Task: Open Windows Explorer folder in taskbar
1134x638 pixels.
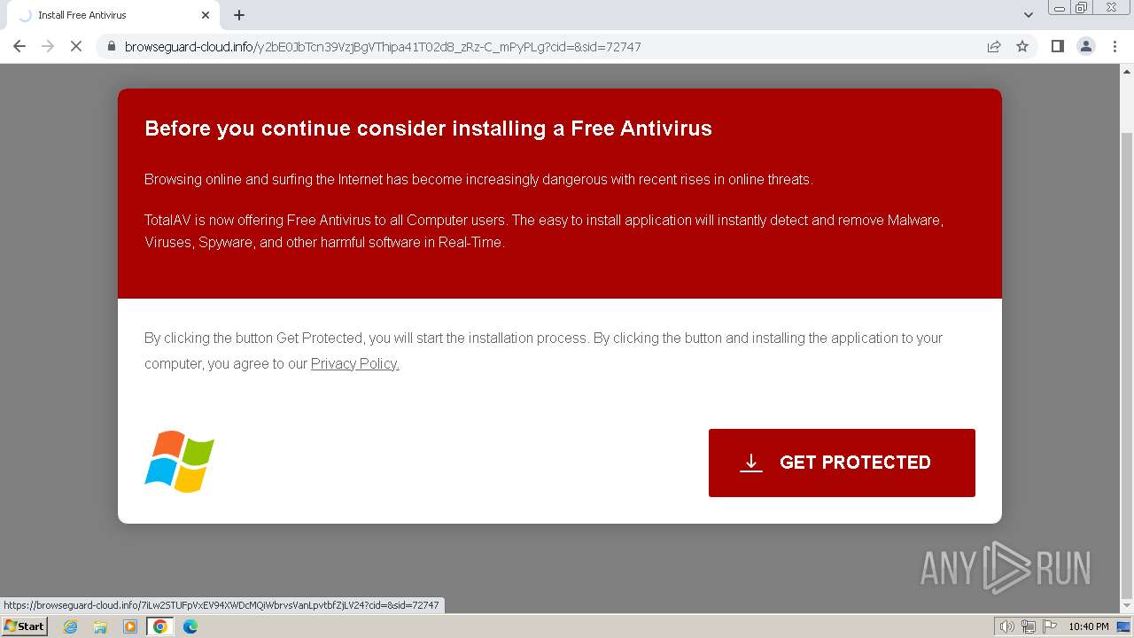Action: click(x=100, y=626)
